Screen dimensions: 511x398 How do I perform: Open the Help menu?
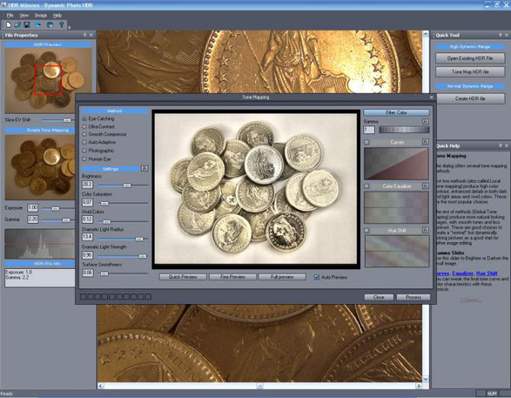(57, 16)
